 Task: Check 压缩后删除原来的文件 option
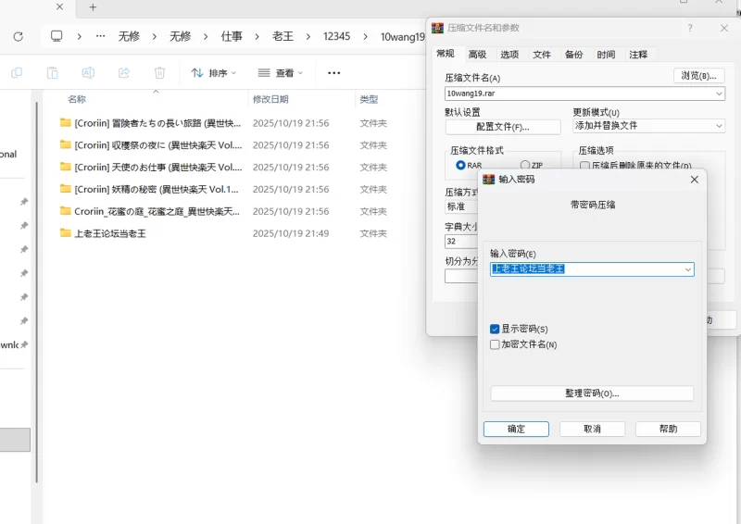(x=584, y=166)
